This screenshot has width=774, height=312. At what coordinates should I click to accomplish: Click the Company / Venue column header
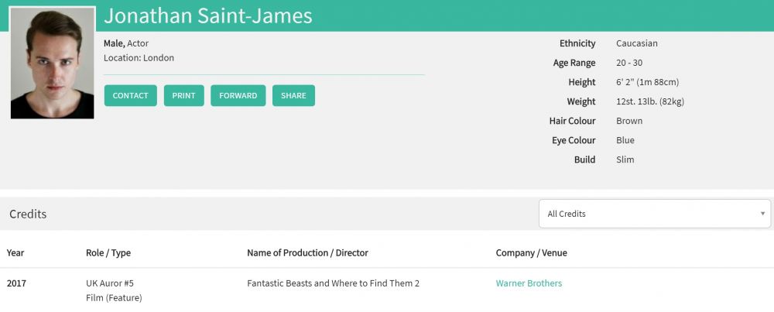point(531,252)
